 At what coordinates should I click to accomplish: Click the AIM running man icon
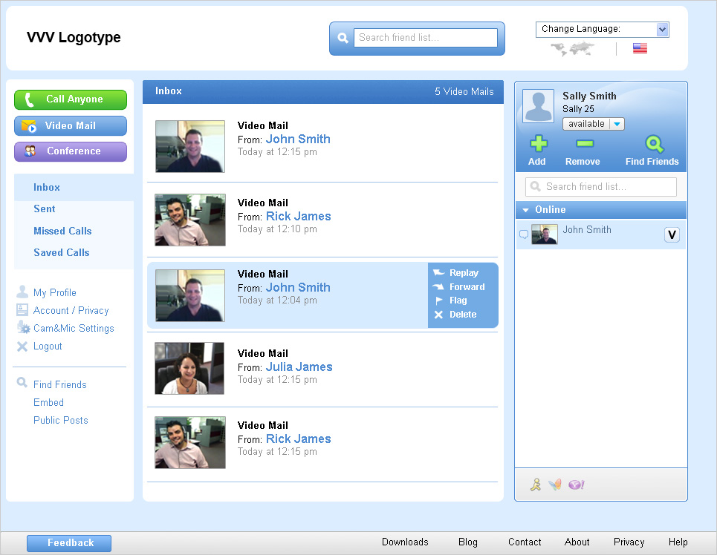tap(535, 485)
